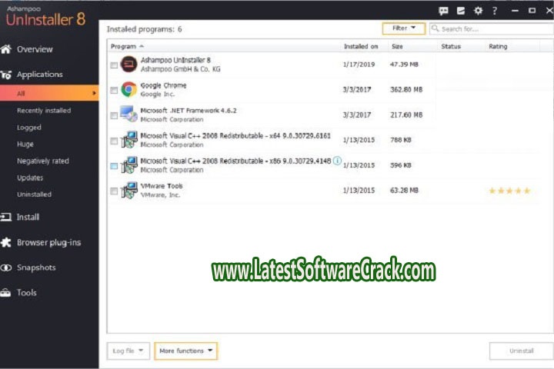Open Browser plug-ins section
Screen dimensions: 554x369
coord(48,243)
